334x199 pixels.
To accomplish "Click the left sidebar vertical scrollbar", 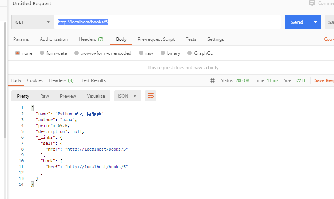I will [5, 80].
